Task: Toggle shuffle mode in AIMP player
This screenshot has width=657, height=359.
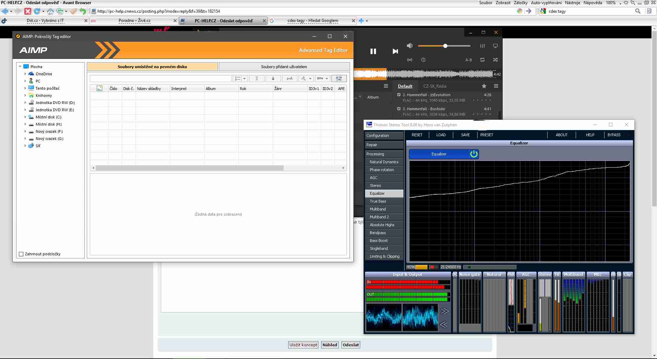Action: tap(495, 60)
